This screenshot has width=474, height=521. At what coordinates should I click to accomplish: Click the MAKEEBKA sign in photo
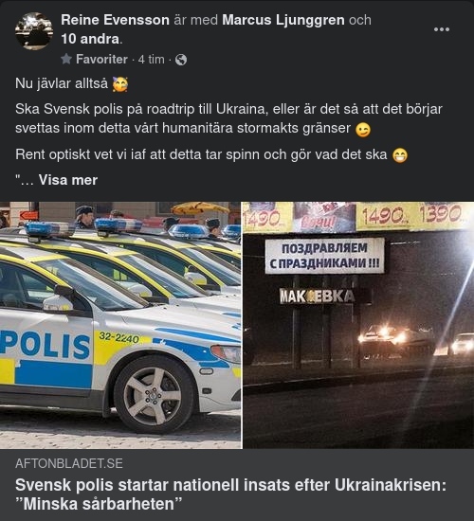[x=317, y=296]
